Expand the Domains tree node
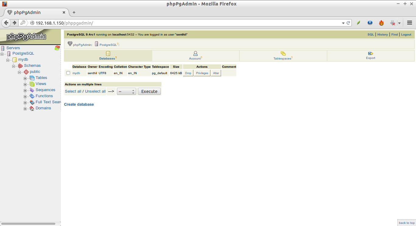Image resolution: width=416 pixels, height=226 pixels. (25, 109)
